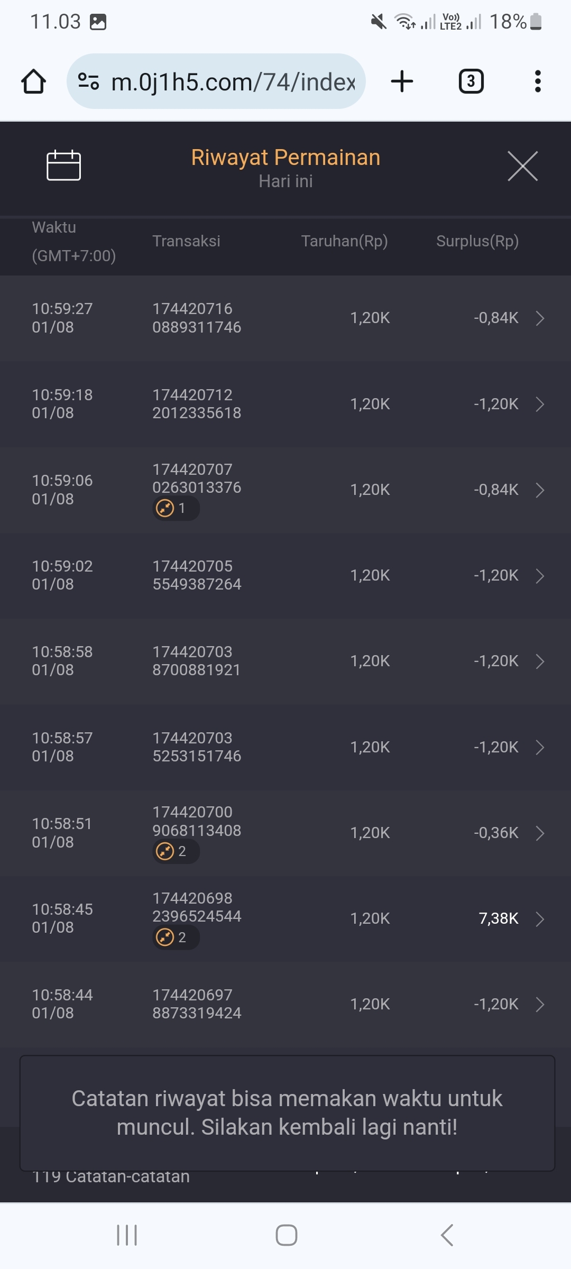Open the tab switcher showing 3 tabs
Screen dimensions: 571x1269
[x=471, y=81]
